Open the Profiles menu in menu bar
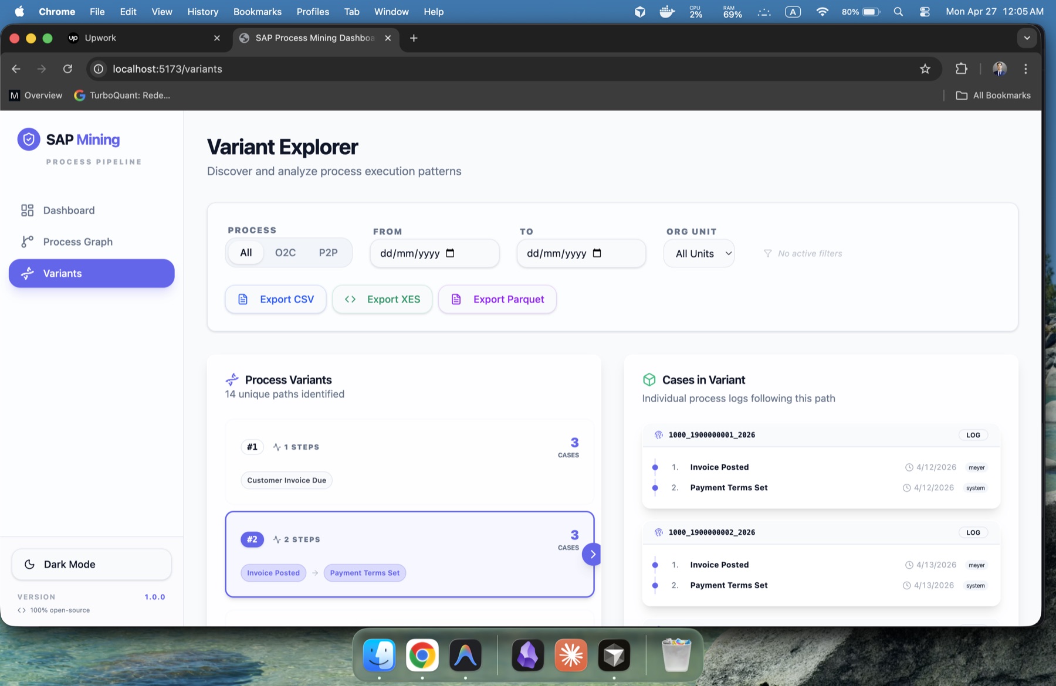 (x=313, y=12)
